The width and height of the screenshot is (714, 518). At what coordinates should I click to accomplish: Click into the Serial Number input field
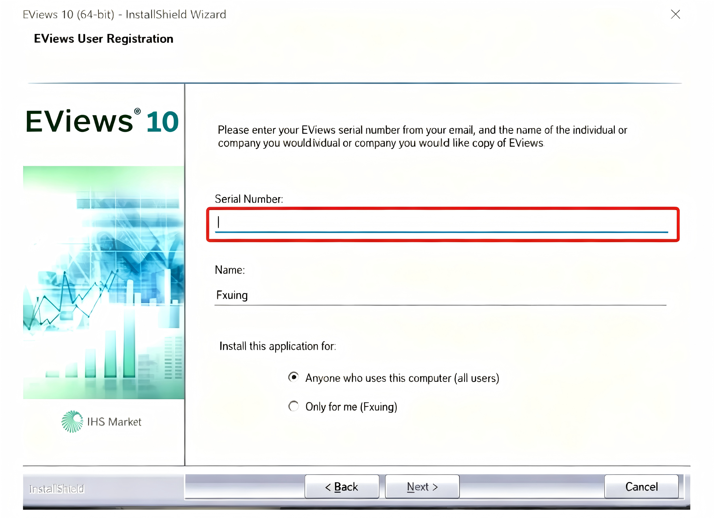(x=442, y=224)
